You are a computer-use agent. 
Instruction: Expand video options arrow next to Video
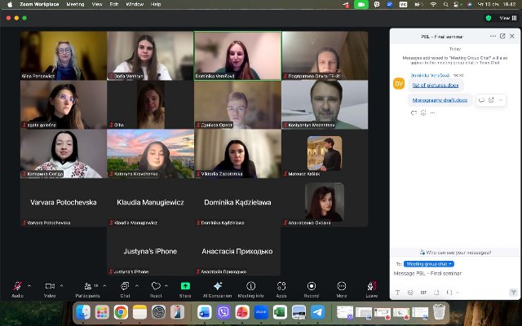pyautogui.click(x=62, y=285)
